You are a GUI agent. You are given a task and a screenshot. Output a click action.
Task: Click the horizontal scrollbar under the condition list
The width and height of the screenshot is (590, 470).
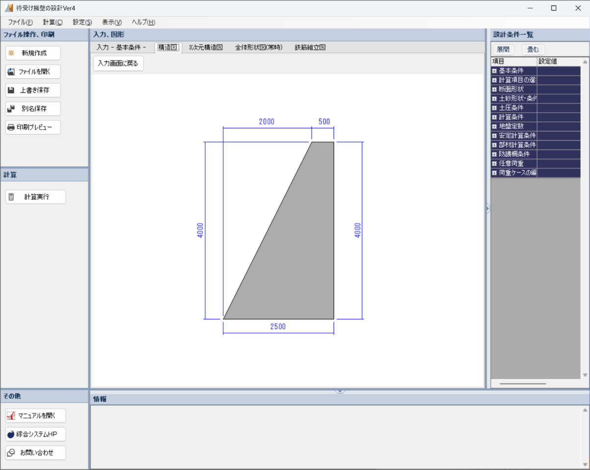tap(522, 384)
